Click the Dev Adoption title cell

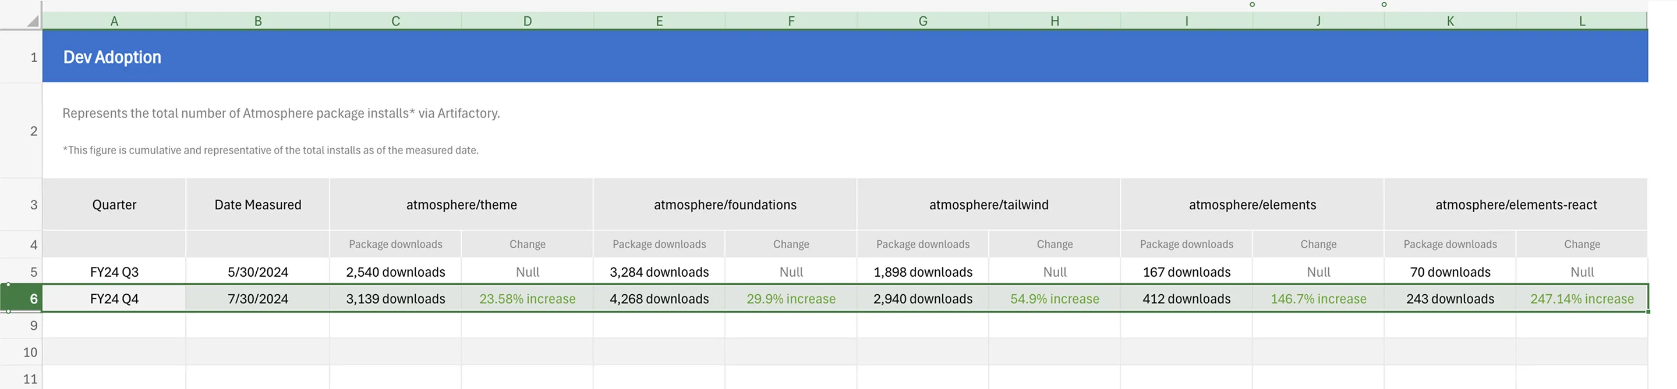(x=112, y=57)
